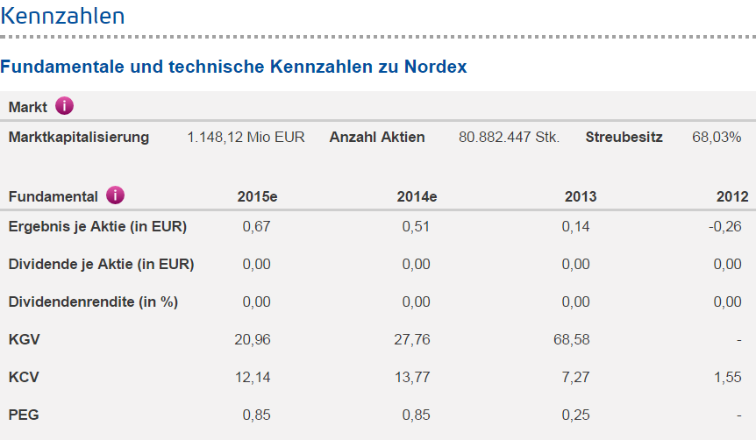The image size is (756, 440).
Task: Click the Streubesitz label
Action: [x=624, y=137]
